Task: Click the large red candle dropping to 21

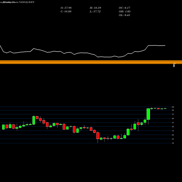Action: pyautogui.click(x=98, y=135)
